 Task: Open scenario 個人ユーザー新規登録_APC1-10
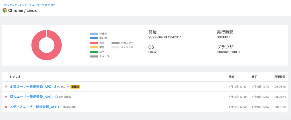tap(34, 97)
